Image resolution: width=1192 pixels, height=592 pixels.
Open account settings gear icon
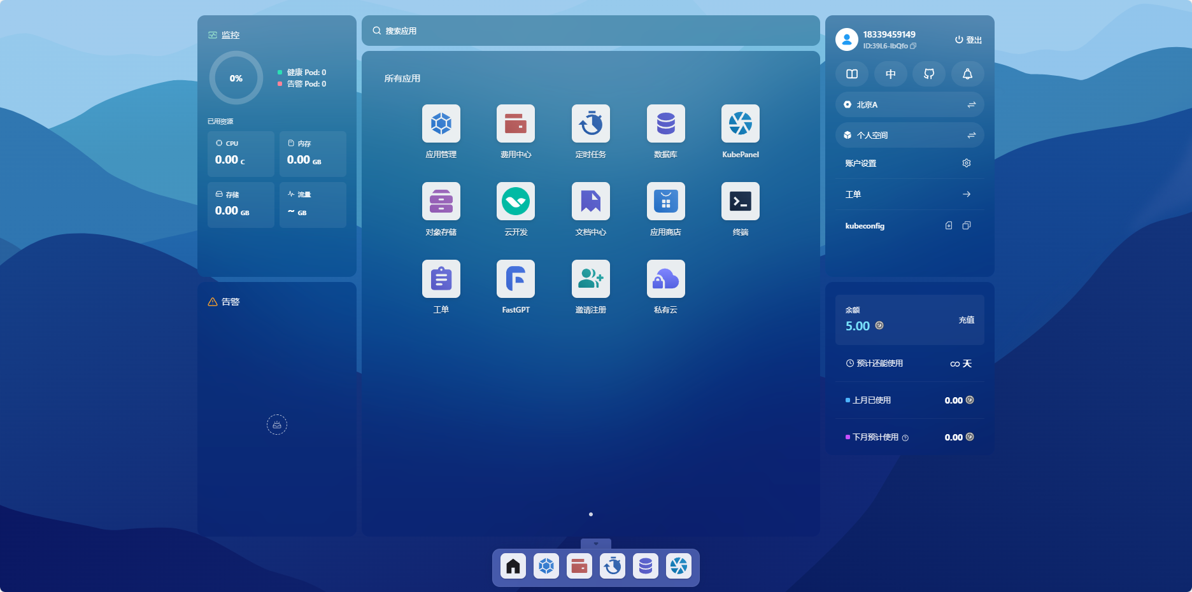[x=967, y=163]
